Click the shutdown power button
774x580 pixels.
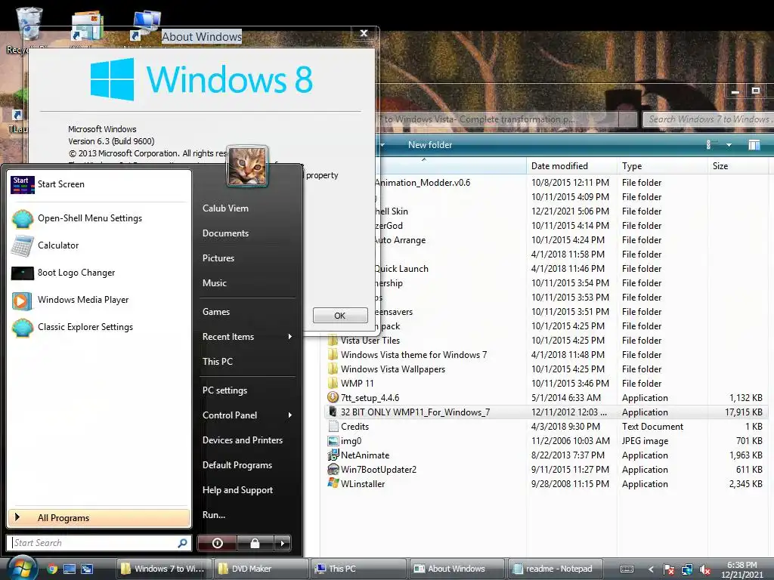217,543
